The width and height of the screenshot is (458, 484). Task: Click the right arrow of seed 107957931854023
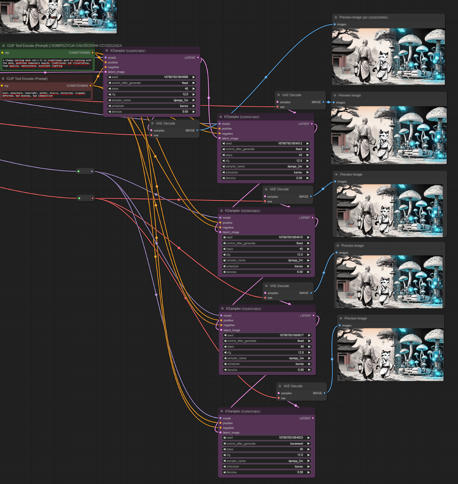pos(308,438)
